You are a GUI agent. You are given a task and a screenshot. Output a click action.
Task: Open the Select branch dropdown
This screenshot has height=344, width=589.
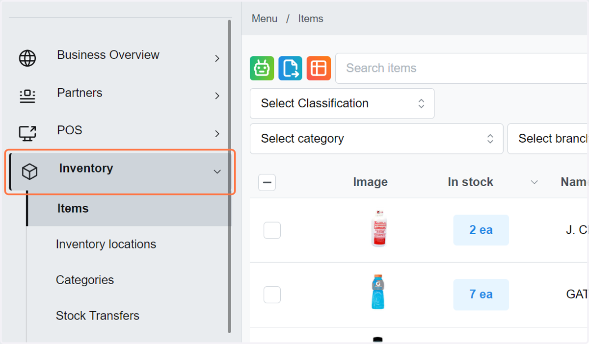[548, 139]
